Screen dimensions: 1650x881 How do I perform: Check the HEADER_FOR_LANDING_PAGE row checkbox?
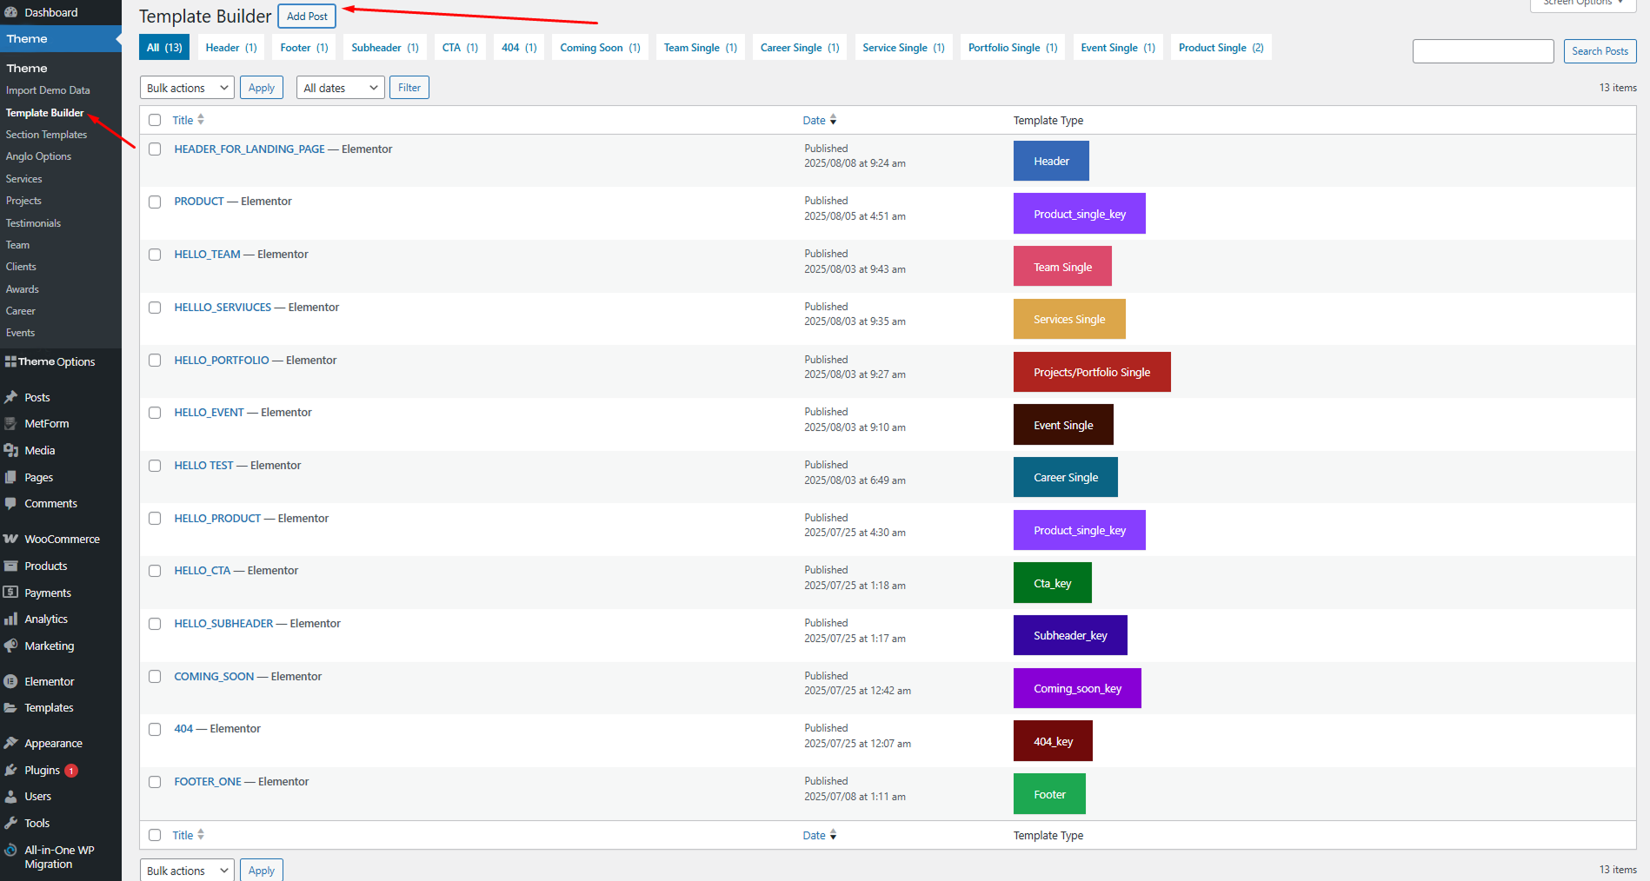click(155, 149)
